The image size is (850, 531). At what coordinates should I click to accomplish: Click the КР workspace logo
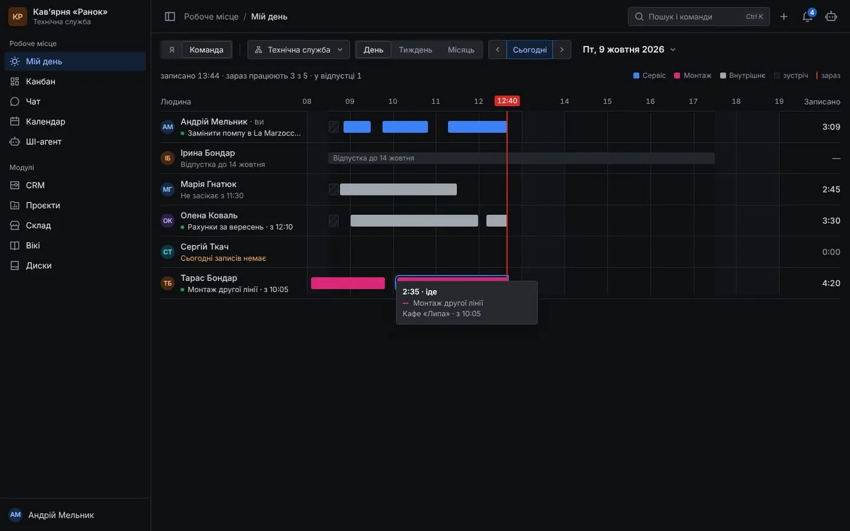point(18,17)
